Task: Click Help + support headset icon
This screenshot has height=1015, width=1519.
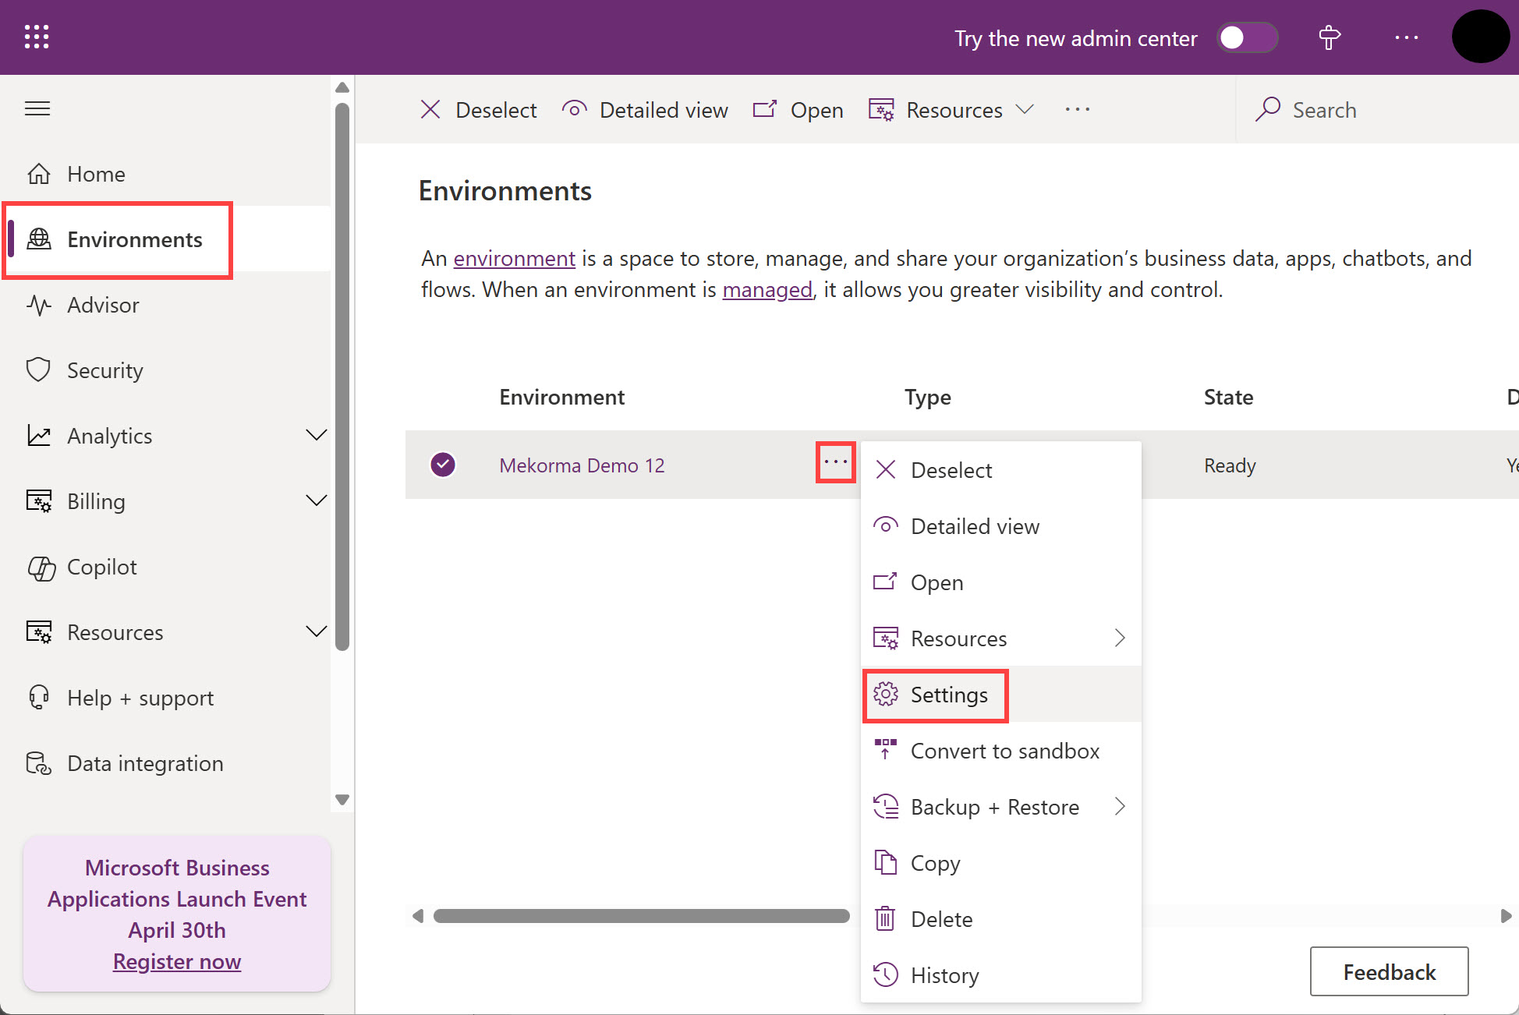Action: tap(39, 698)
